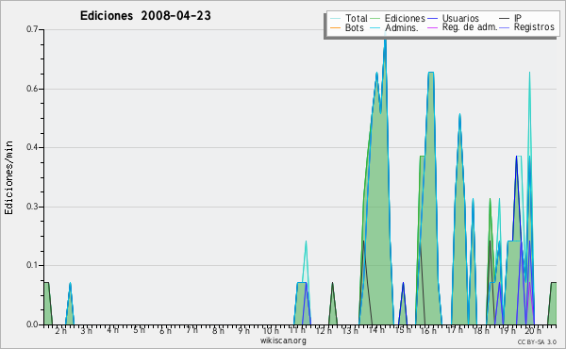The width and height of the screenshot is (566, 349).
Task: Click the green line swatch beside Ediciones
Action: [375, 19]
